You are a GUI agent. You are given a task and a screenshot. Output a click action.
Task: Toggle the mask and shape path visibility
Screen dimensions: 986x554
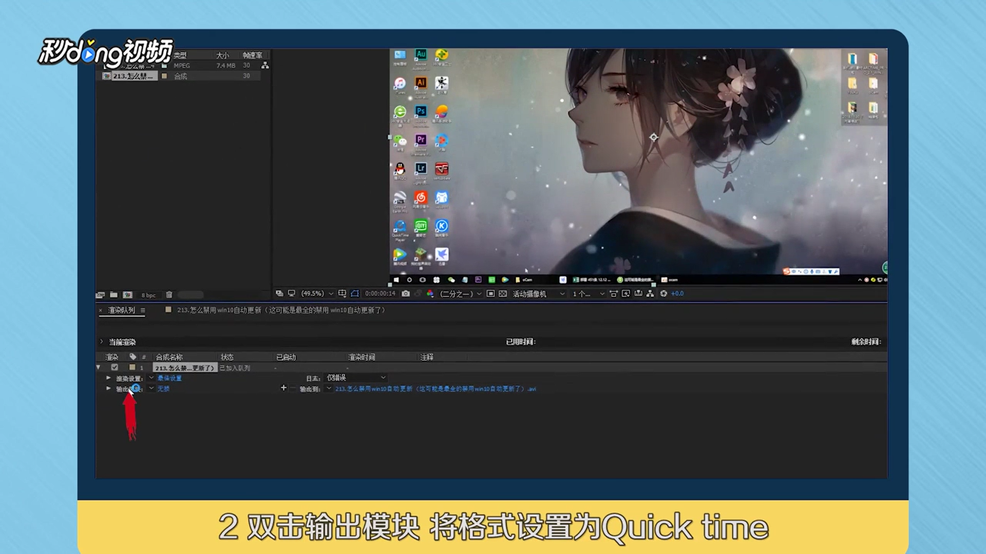(x=355, y=293)
